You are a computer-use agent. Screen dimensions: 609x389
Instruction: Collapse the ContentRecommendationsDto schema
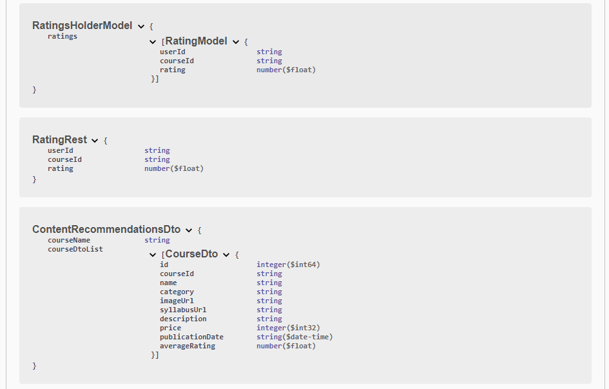point(189,229)
